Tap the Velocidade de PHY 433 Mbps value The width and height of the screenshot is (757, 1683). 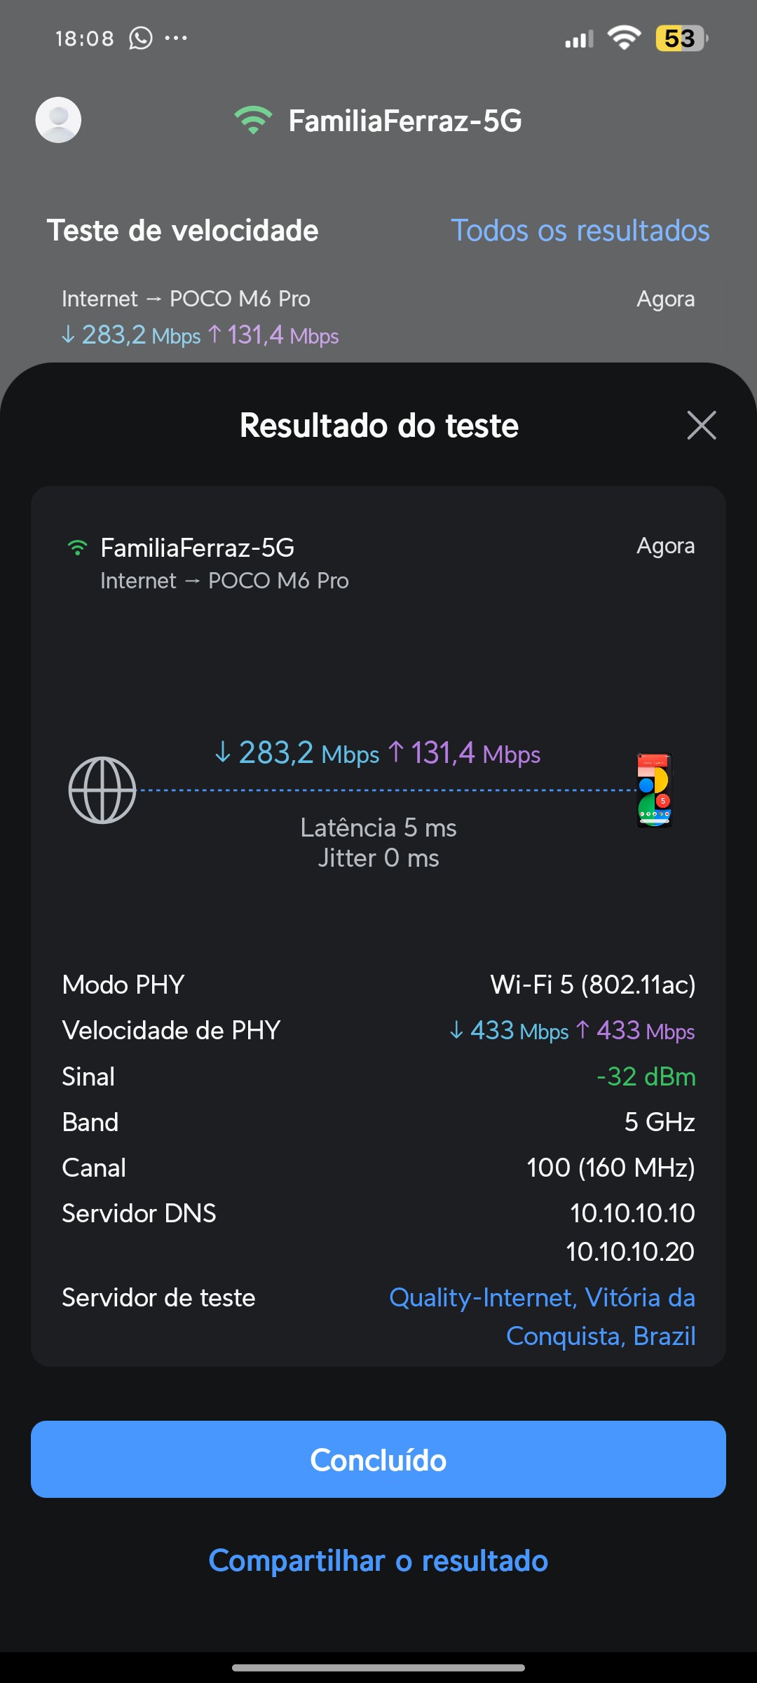point(572,1031)
